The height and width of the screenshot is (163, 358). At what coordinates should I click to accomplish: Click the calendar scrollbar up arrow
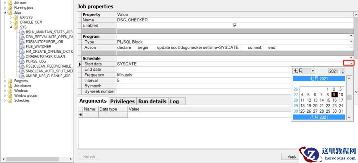[349, 78]
